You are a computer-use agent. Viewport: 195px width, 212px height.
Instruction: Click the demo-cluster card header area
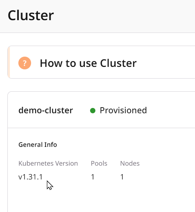click(x=101, y=110)
